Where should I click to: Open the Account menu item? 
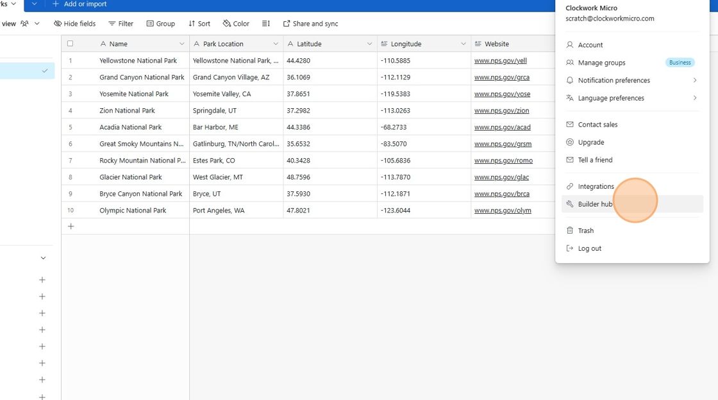pyautogui.click(x=632, y=45)
